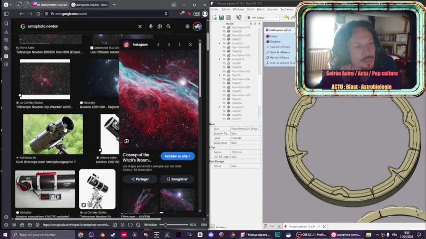This screenshot has height=239, width=426.
Task: Go back in the browser history
Action: [22, 14]
